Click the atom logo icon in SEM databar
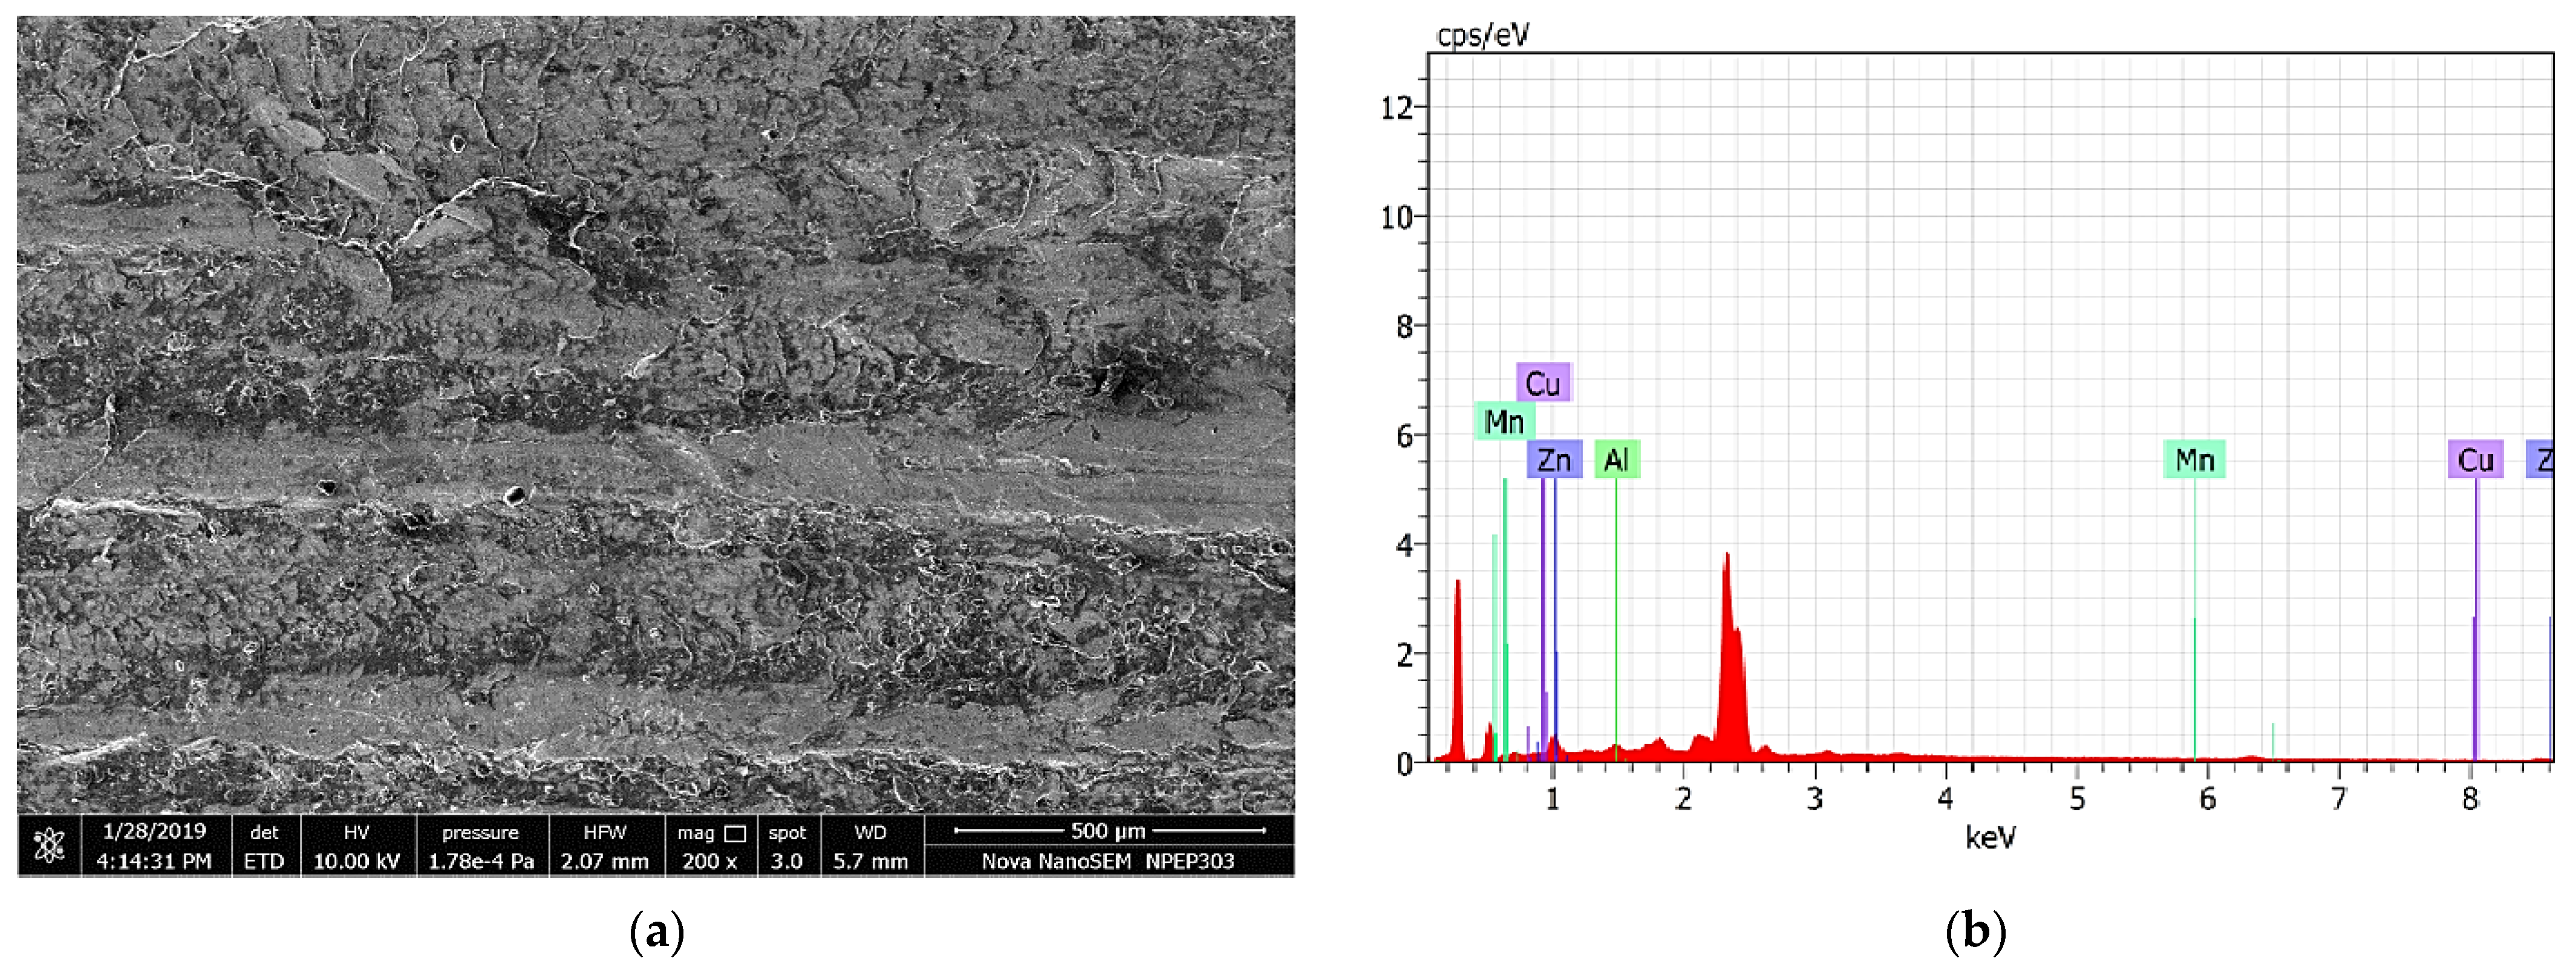 pos(49,845)
